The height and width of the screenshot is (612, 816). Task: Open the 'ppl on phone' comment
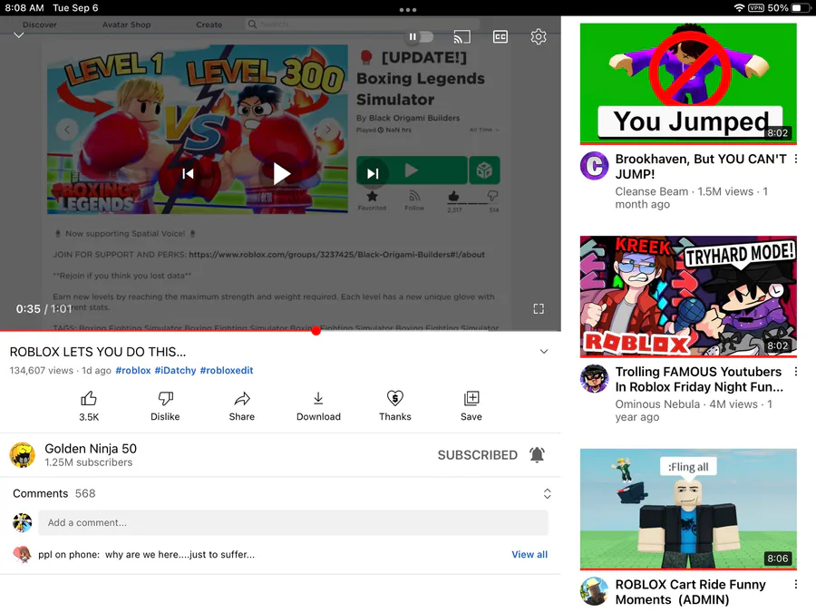point(146,555)
